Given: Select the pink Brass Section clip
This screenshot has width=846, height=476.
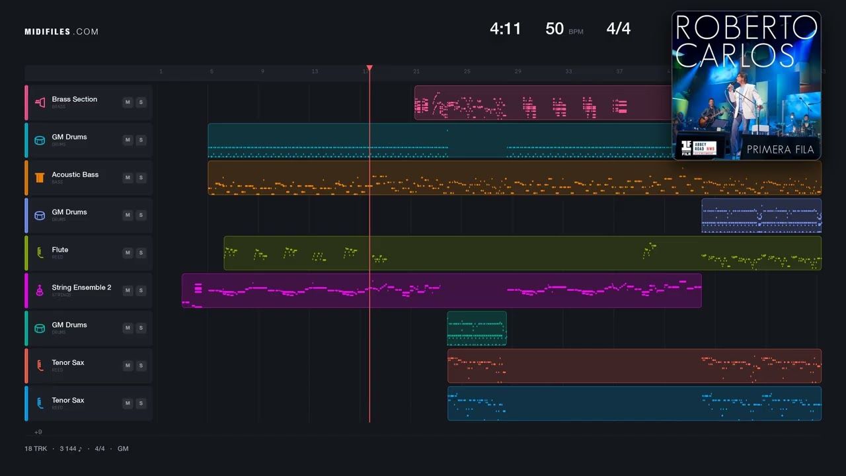Looking at the screenshot, I should (x=543, y=102).
